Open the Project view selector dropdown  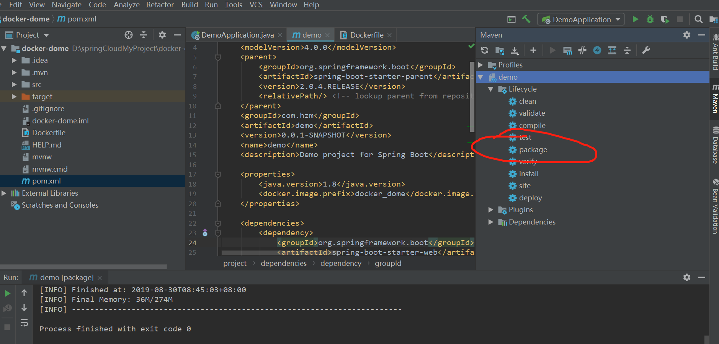(x=27, y=35)
